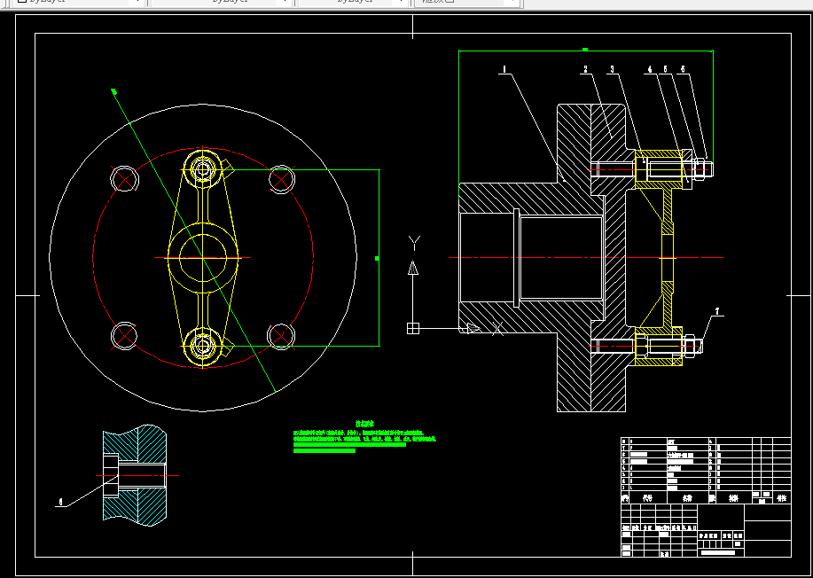Click the green grip on top horizontal dimension

[585, 50]
